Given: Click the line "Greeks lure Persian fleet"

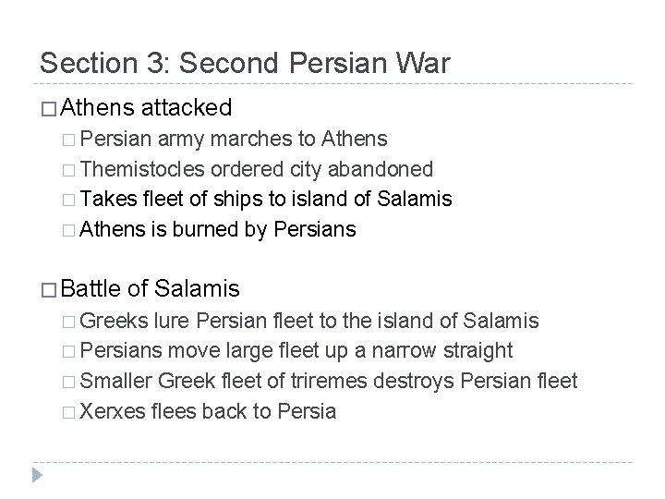Looking at the screenshot, I should tap(311, 322).
